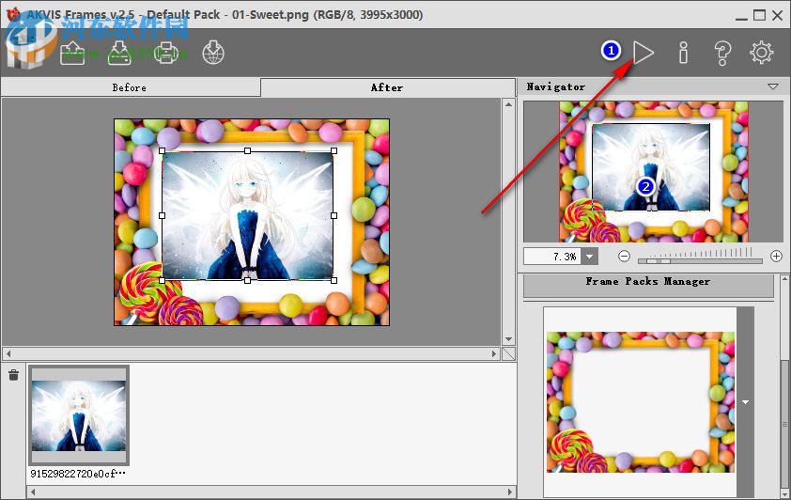Click the canvas vertical scrollbar up arrow

[x=508, y=104]
